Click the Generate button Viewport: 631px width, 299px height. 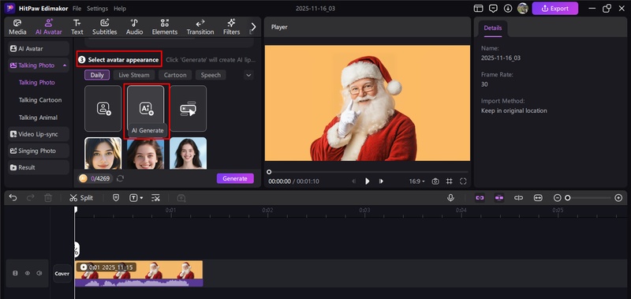pyautogui.click(x=235, y=178)
